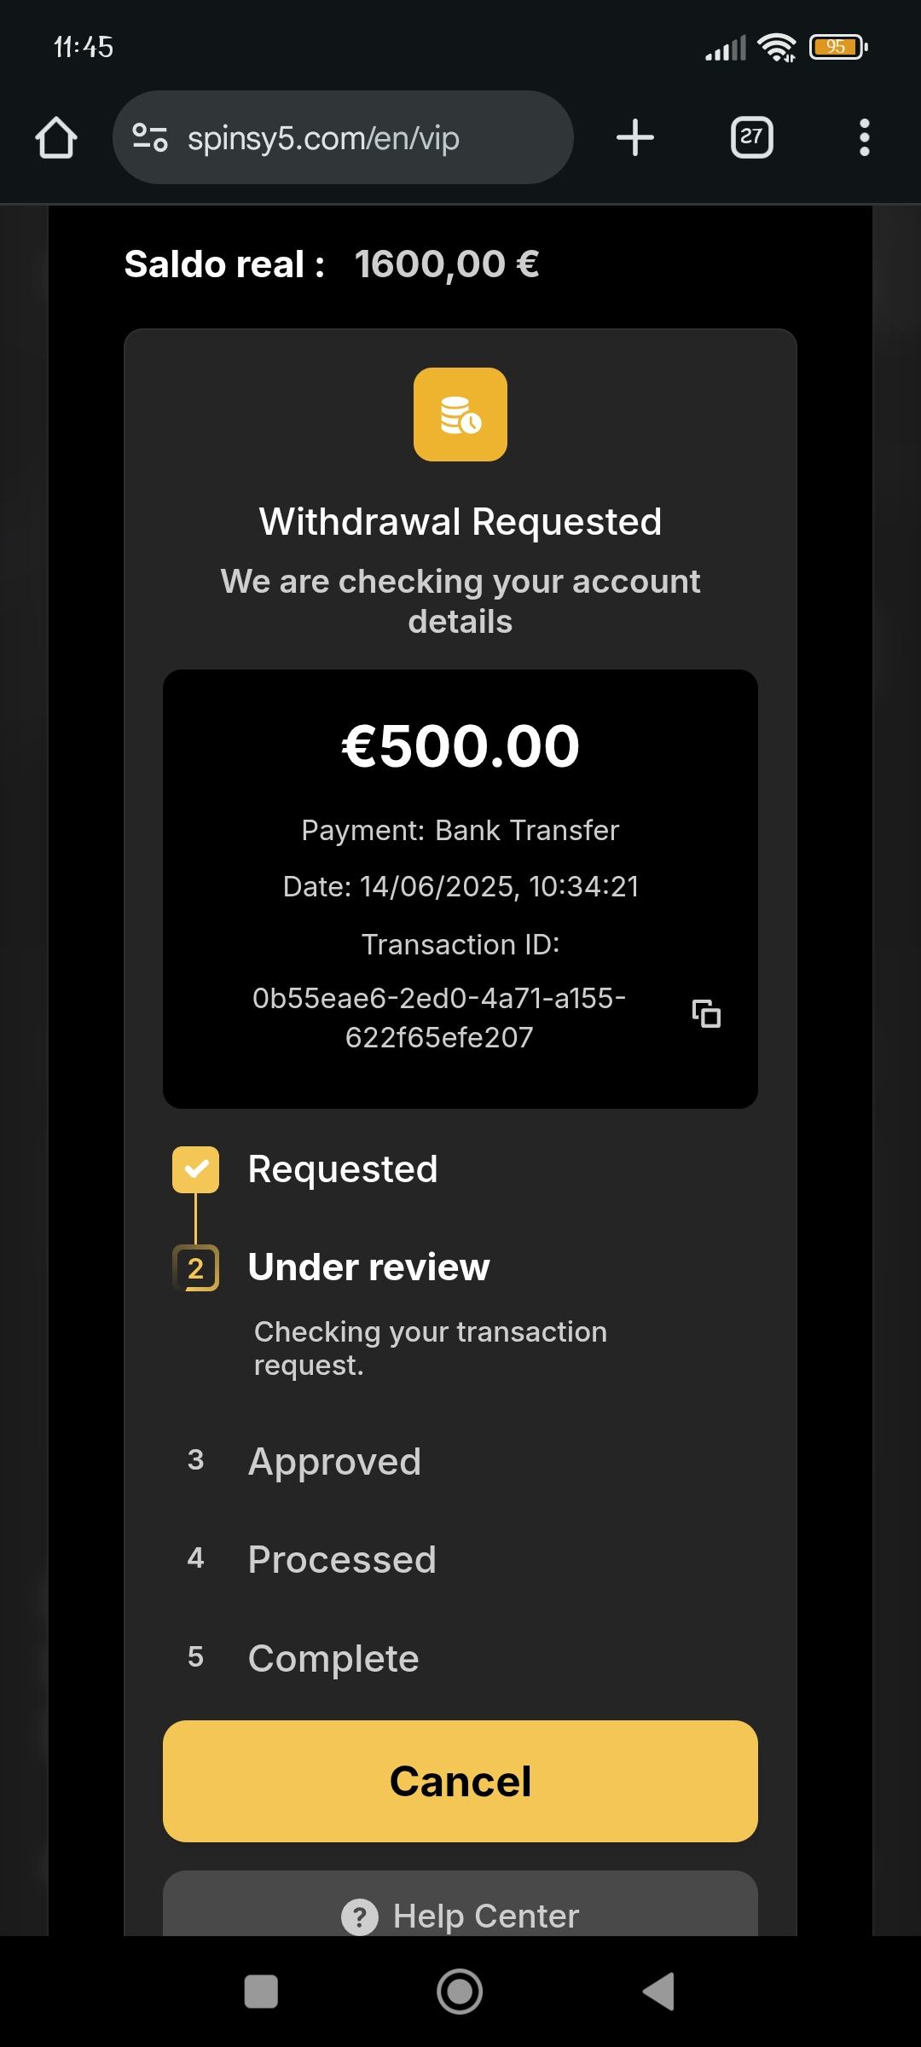The width and height of the screenshot is (921, 2047).
Task: Click the Requested step checkmark
Action: [x=195, y=1169]
